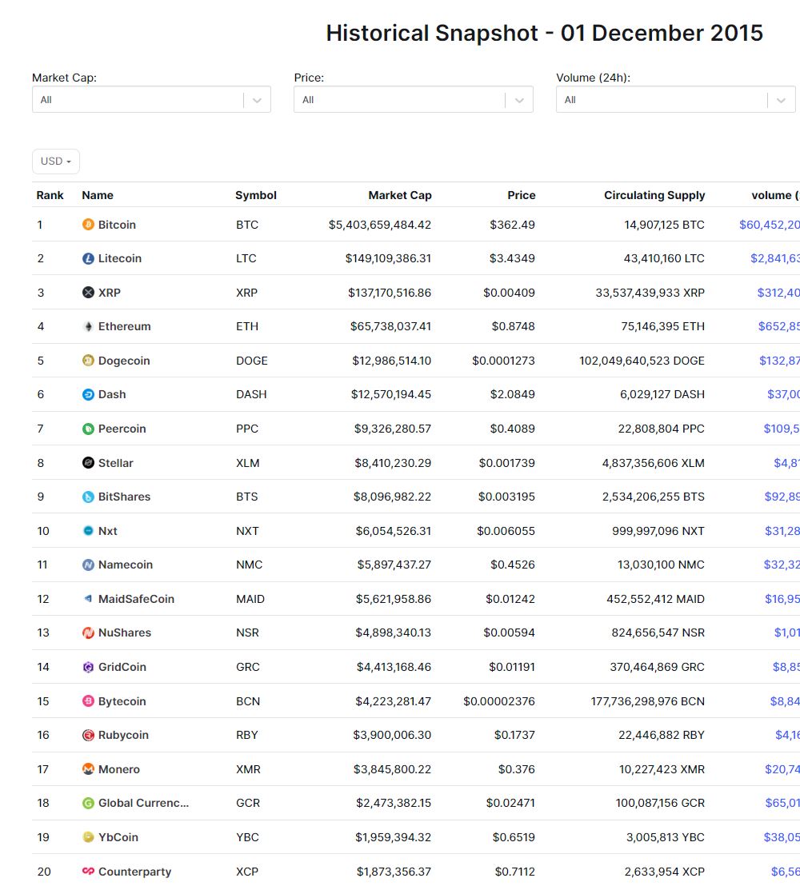
Task: Select BitShares supply 2,534,206,255 BTS
Action: click(654, 497)
